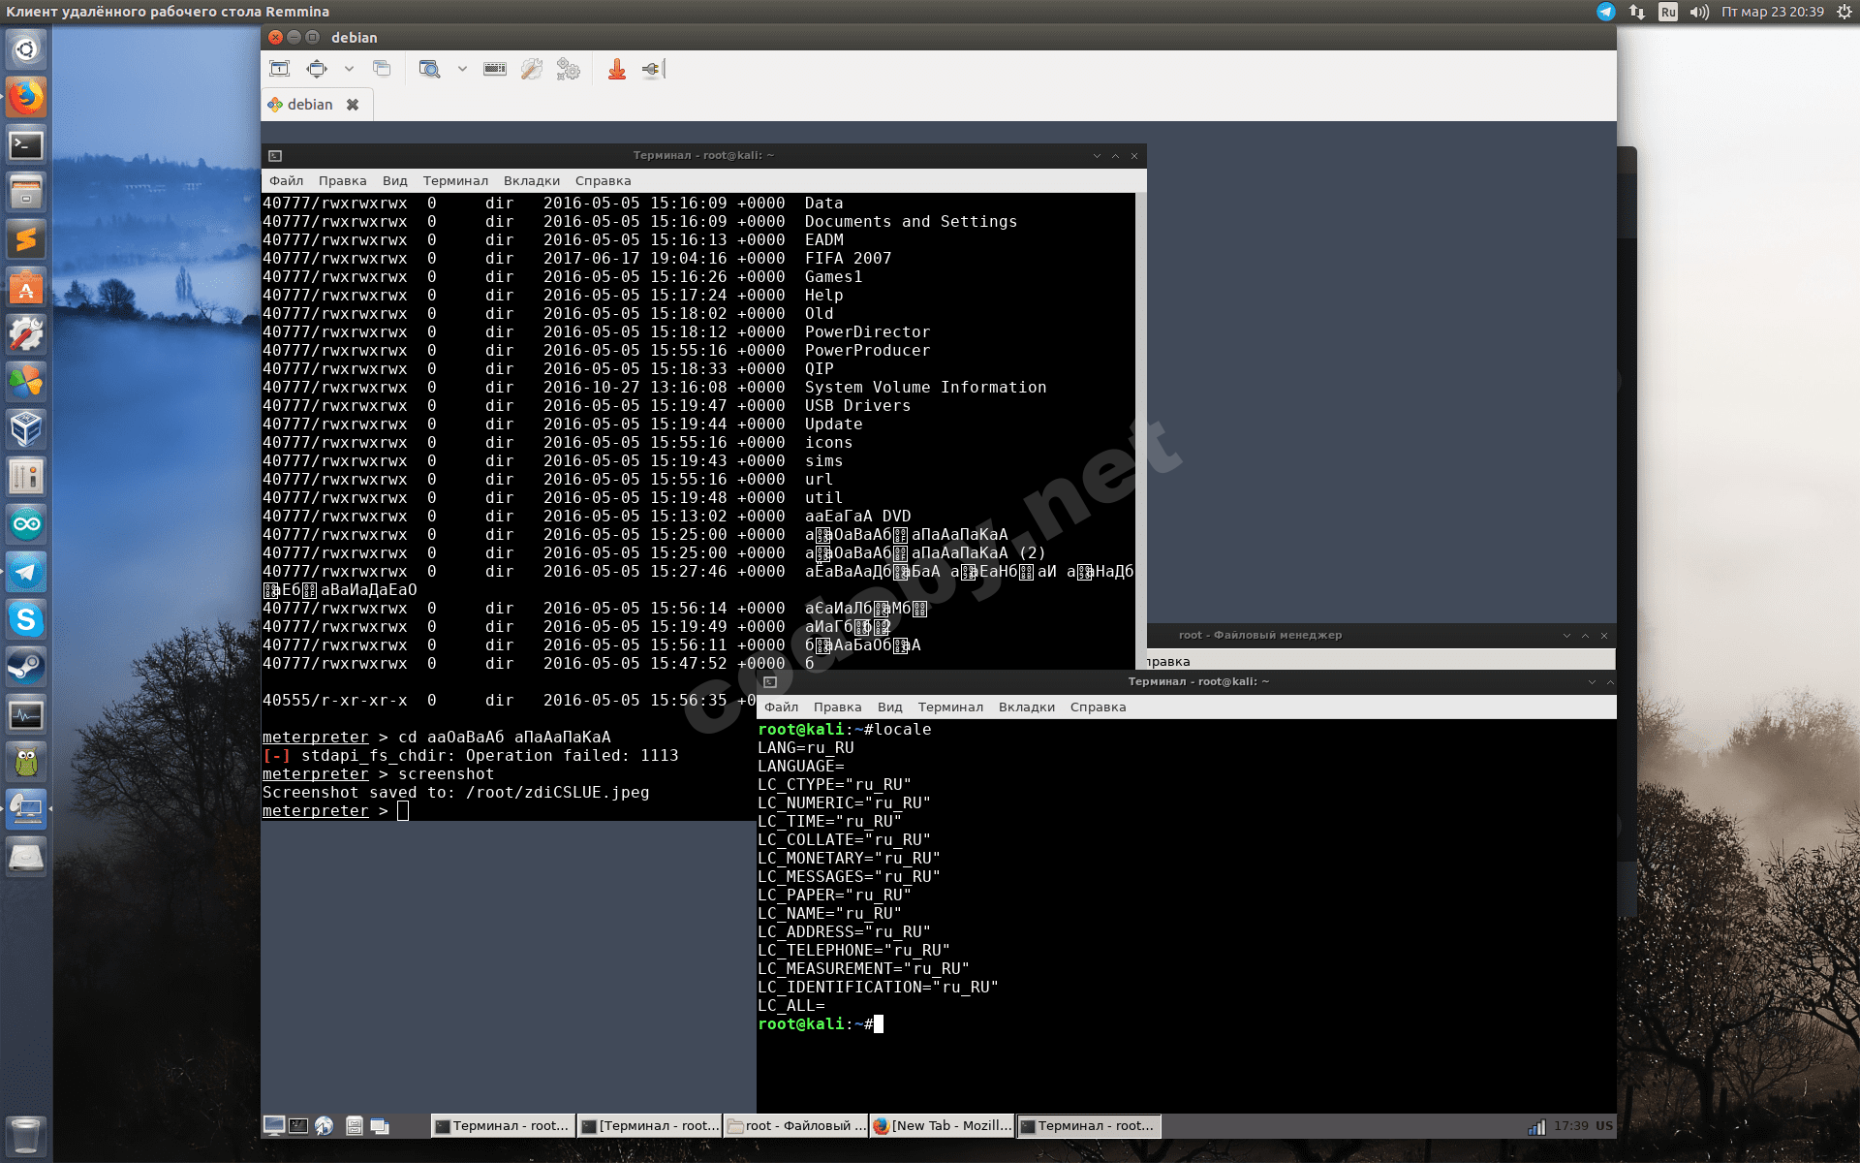Screen dimensions: 1860x1163
Task: Click the upper terminal's vertical scrollbar
Action: [1140, 426]
